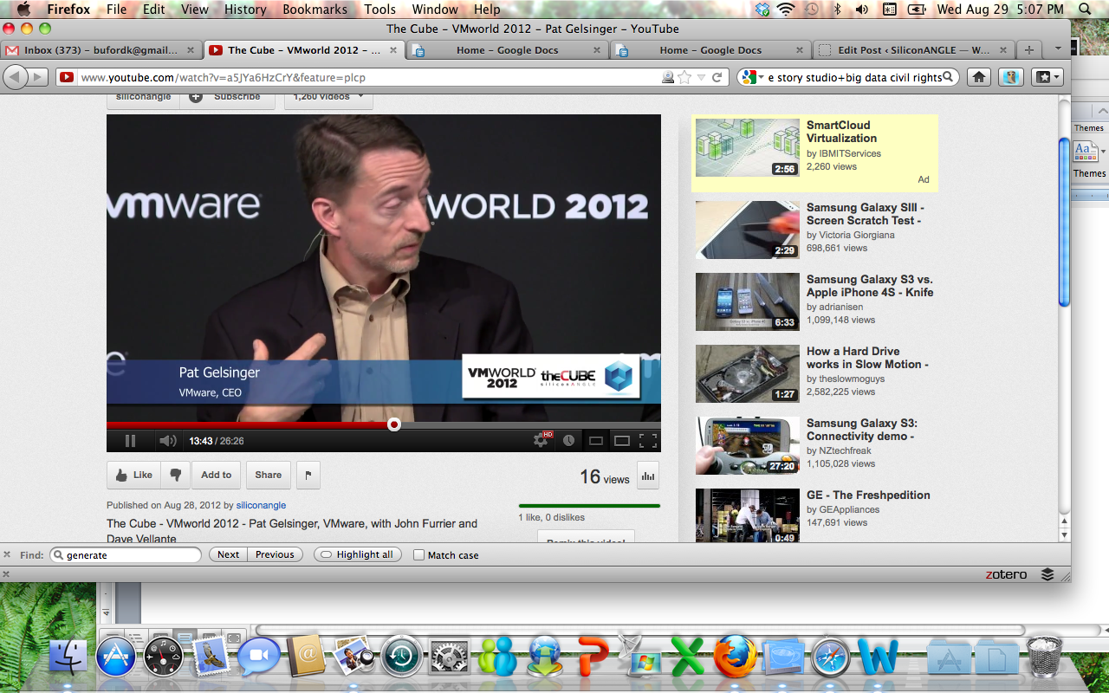Open the Trash in the Dock

[1044, 656]
